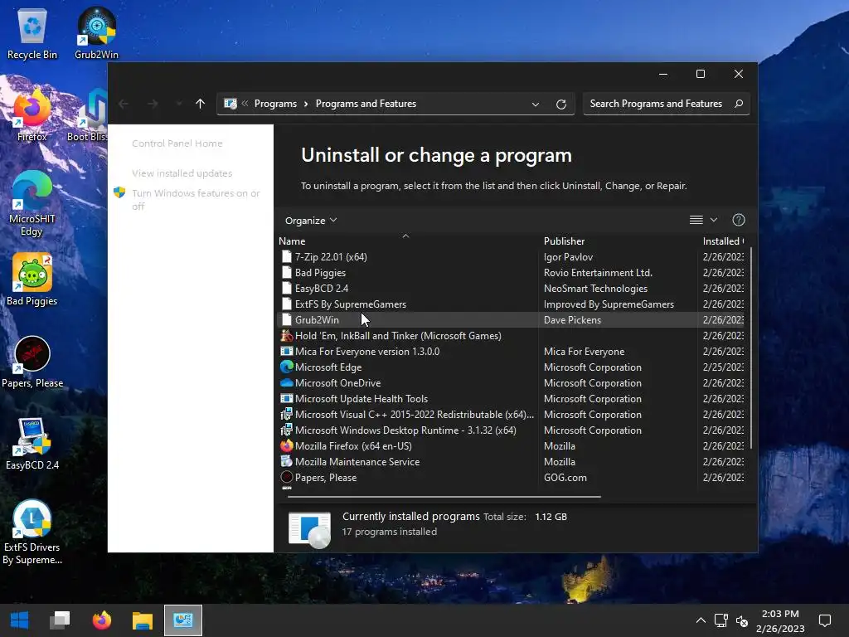Viewport: 849px width, 637px height.
Task: Open the notification center icon
Action: click(x=825, y=620)
